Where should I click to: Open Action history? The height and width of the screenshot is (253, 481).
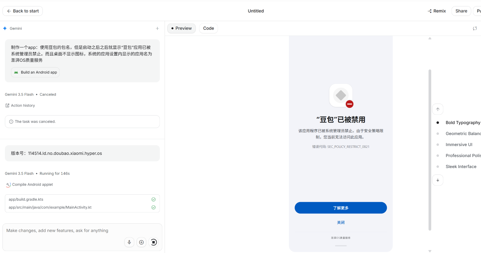(x=20, y=105)
